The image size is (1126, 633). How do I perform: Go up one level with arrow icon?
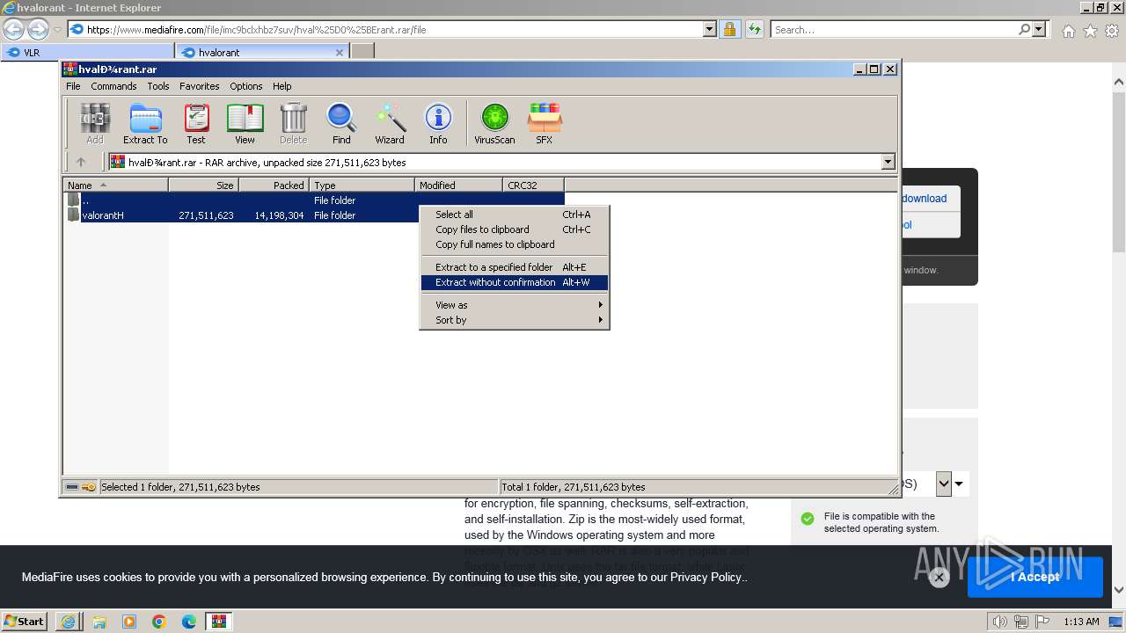[x=81, y=162]
